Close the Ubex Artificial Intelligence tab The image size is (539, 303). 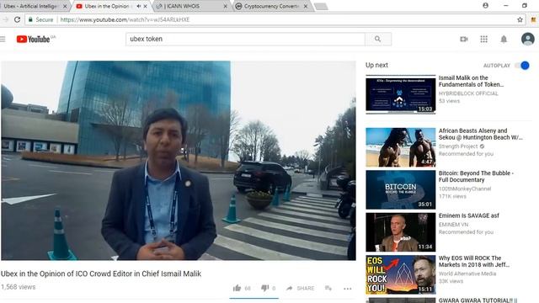(65, 6)
